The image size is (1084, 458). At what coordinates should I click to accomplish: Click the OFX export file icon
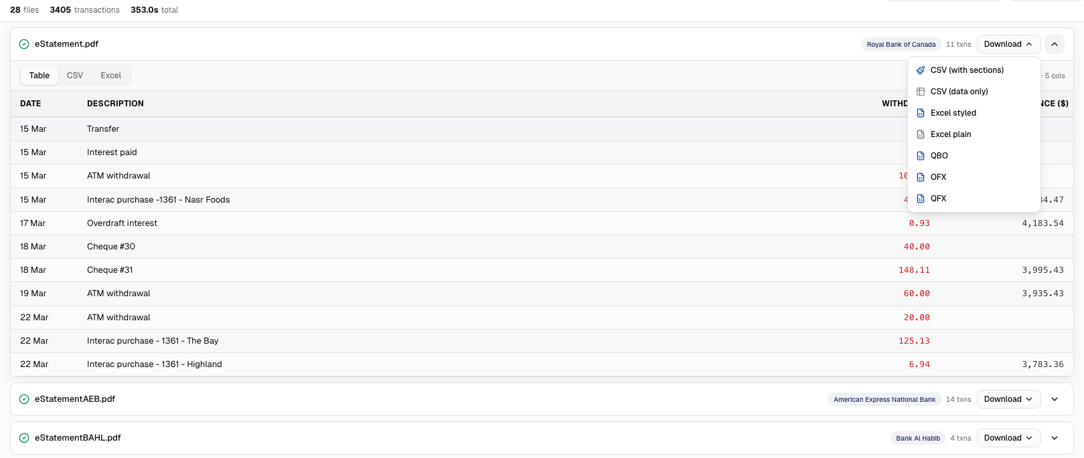click(x=921, y=177)
